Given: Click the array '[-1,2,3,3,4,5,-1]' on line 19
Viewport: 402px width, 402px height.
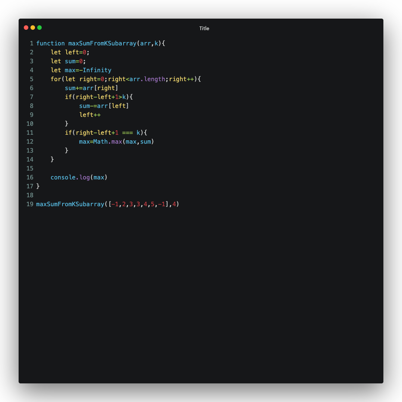Looking at the screenshot, I should point(138,204).
